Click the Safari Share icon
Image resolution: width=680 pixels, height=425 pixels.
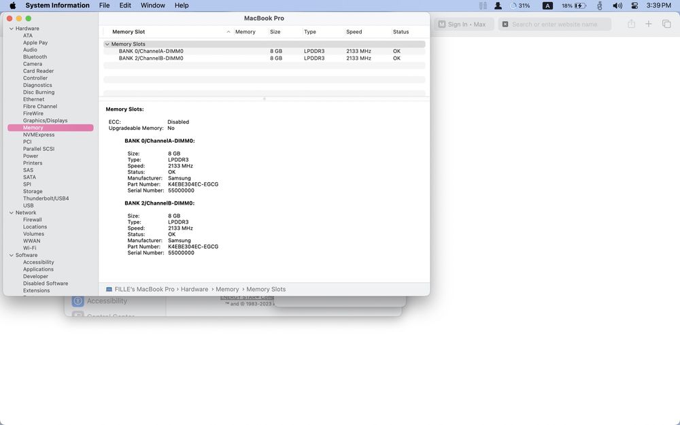(632, 24)
